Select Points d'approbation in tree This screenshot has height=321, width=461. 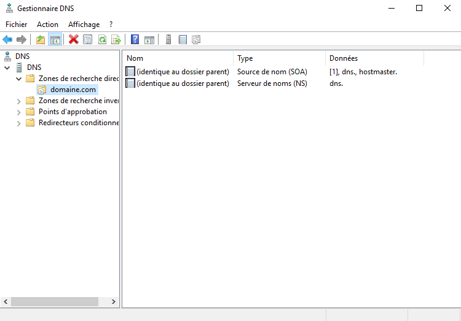(x=73, y=112)
